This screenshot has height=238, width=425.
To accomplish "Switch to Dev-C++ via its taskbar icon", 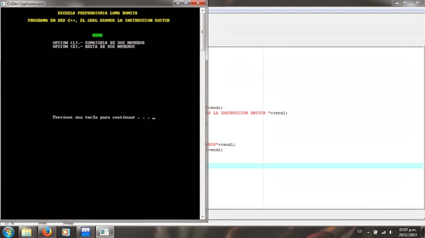I will (85, 232).
